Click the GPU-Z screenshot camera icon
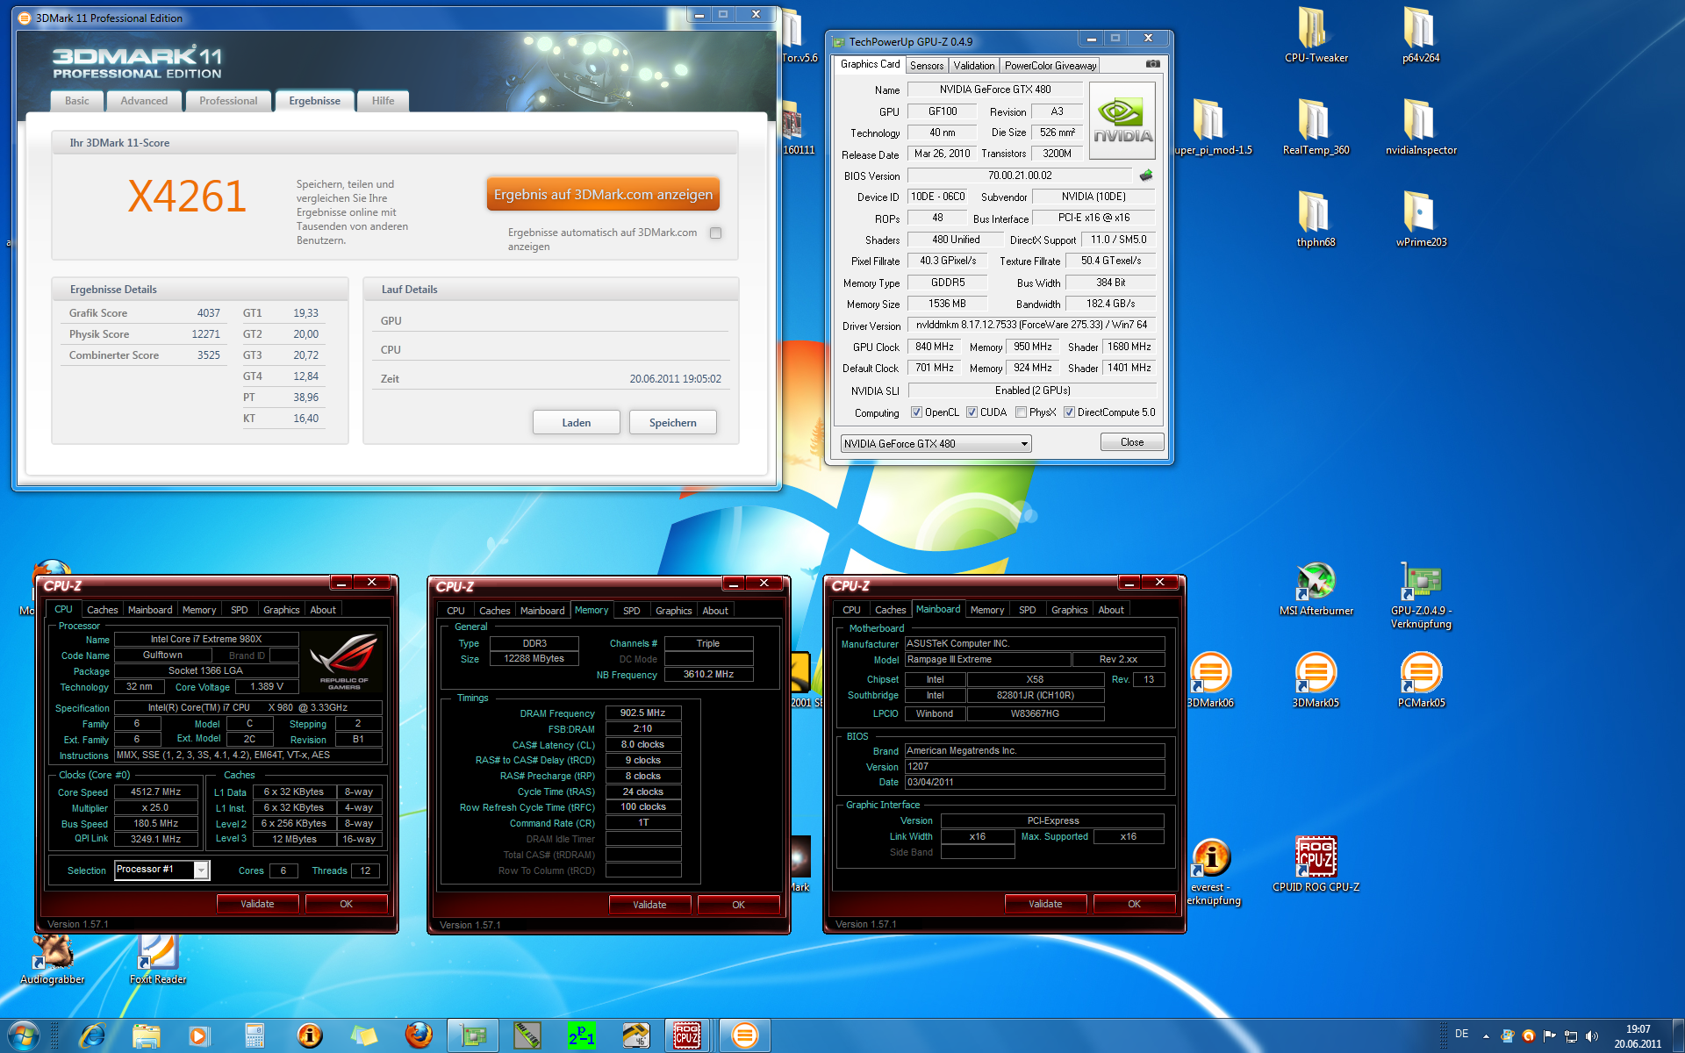Screen dimensions: 1685x1053 (x=1153, y=64)
